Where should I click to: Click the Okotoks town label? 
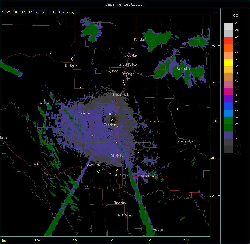119,203
